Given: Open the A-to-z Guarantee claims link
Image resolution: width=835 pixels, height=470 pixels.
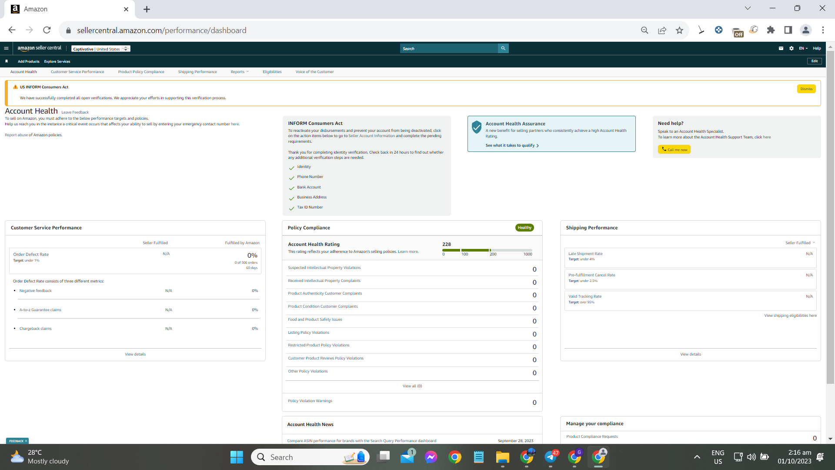Looking at the screenshot, I should pyautogui.click(x=40, y=310).
